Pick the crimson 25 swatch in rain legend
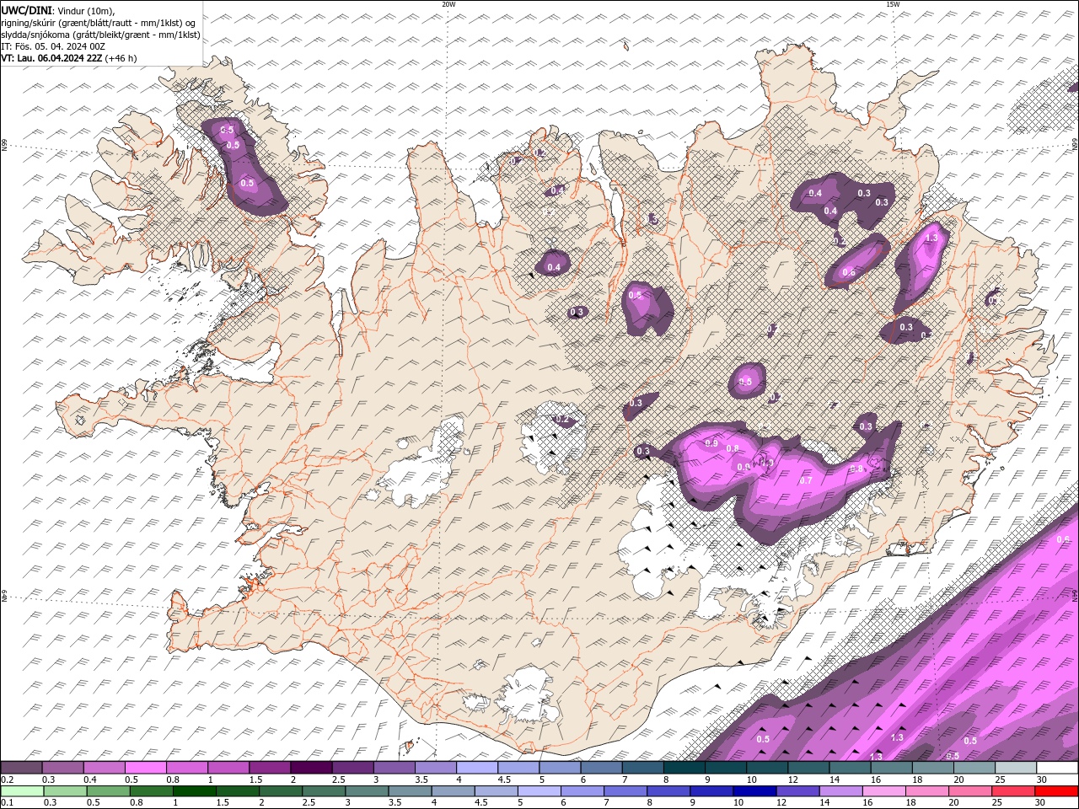Screen dimensions: 1079x809 pyautogui.click(x=1012, y=791)
